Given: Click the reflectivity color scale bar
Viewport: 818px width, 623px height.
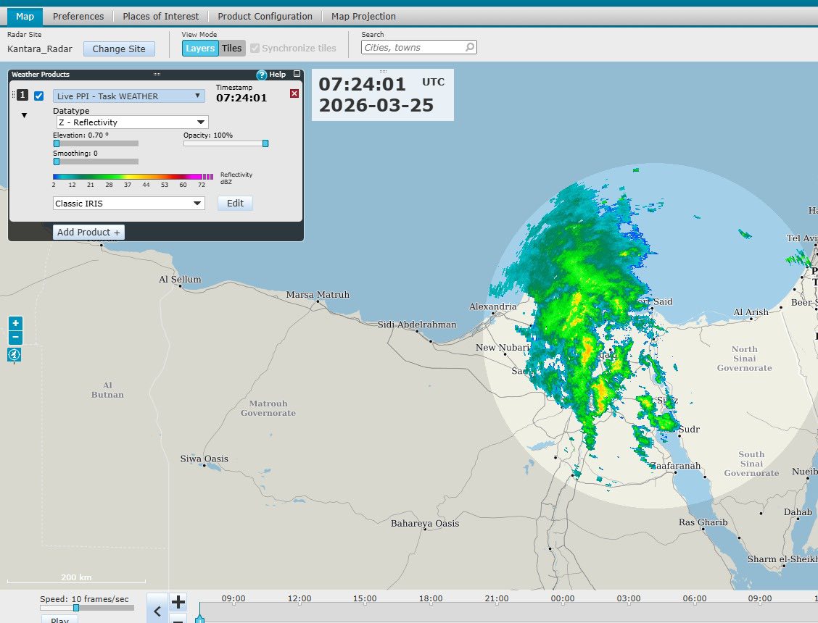Looking at the screenshot, I should pyautogui.click(x=133, y=177).
